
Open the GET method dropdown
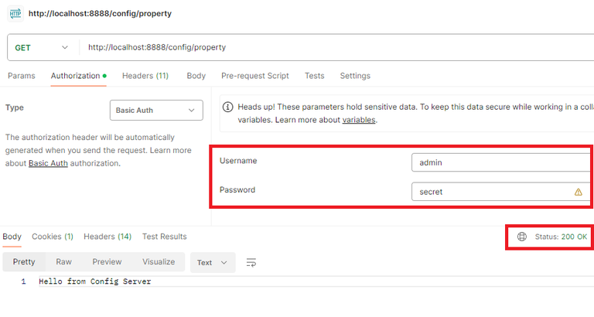43,47
